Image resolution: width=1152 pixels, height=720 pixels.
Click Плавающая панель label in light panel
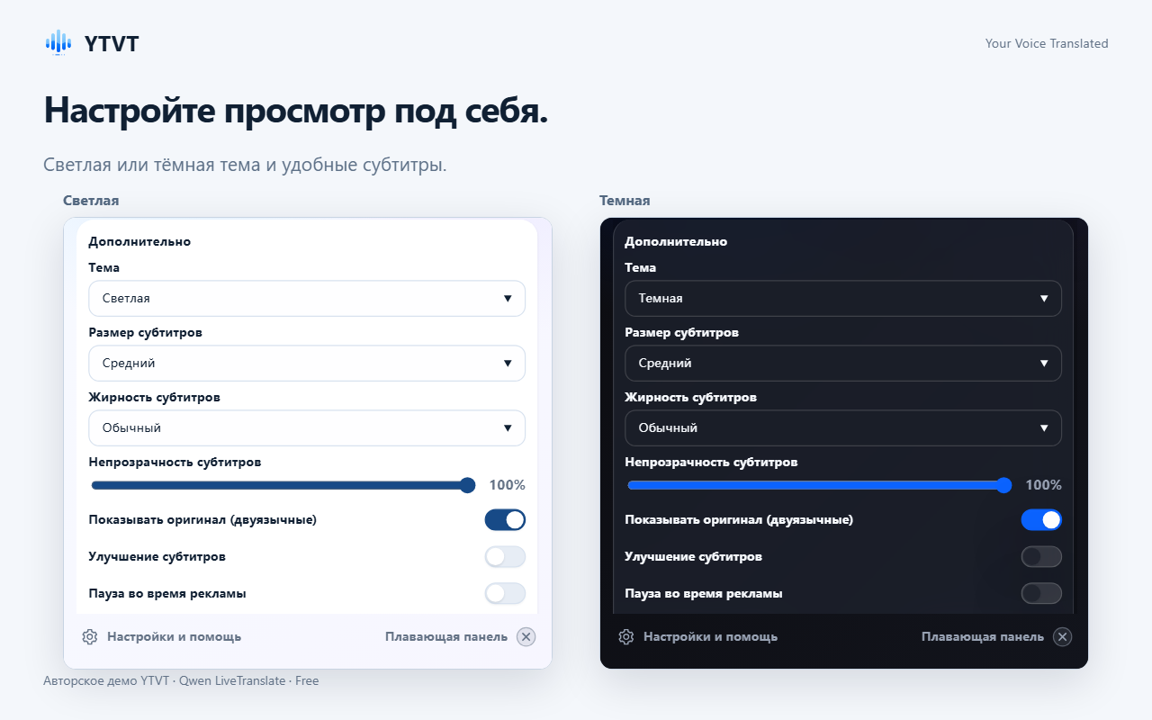[446, 636]
